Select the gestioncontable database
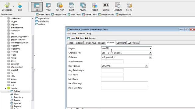This screenshot has height=109, width=195. 16,40
